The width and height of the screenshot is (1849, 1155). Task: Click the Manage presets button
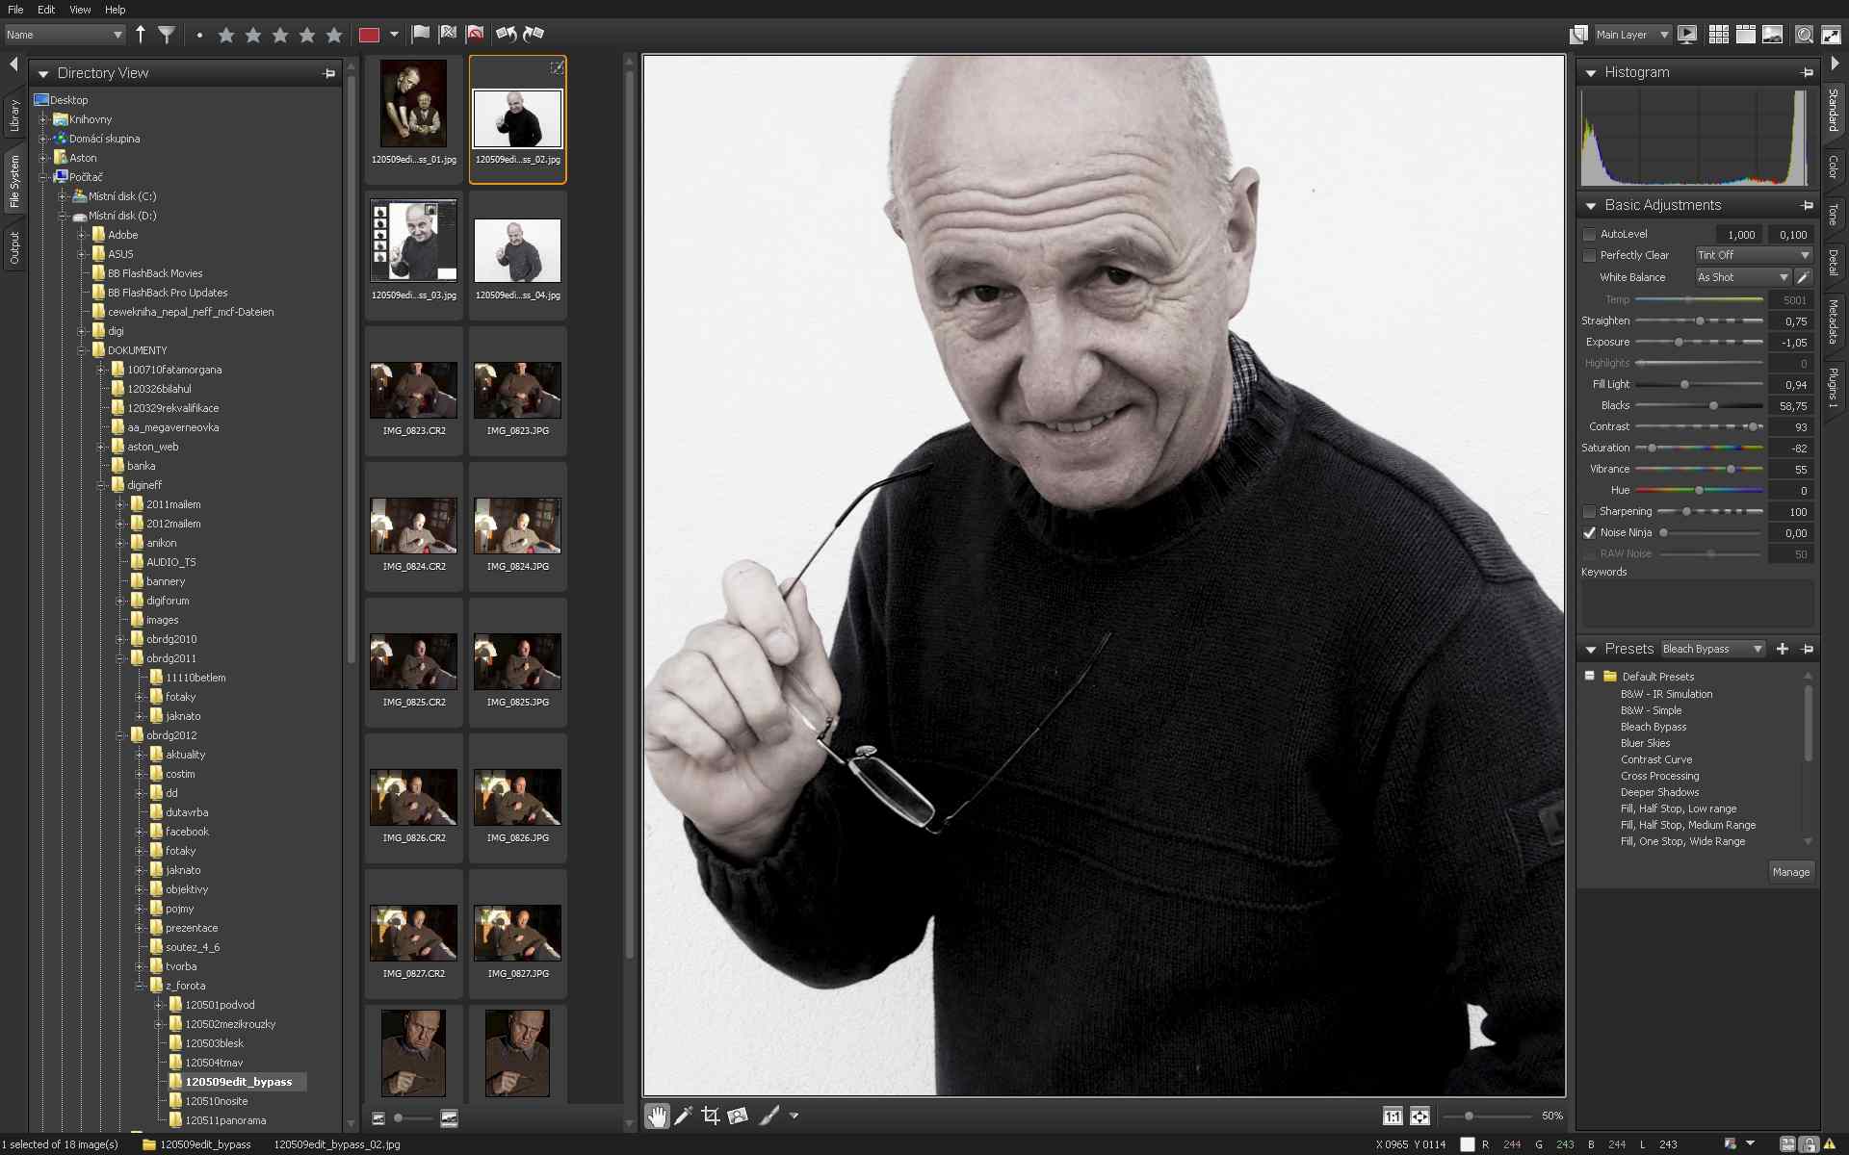1791,872
